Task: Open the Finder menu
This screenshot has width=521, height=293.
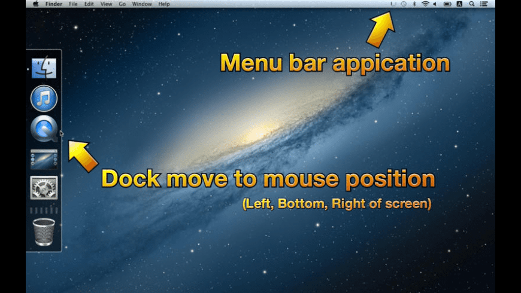Action: point(54,4)
